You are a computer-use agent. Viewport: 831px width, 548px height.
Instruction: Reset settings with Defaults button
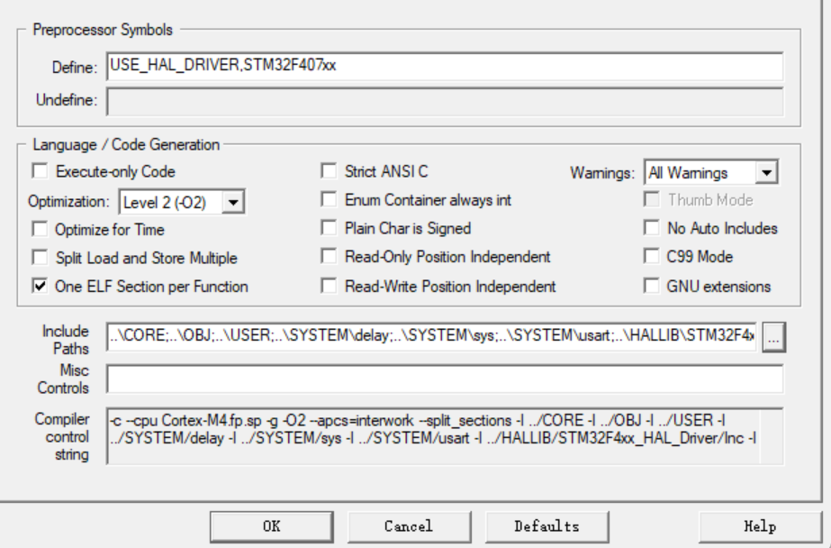pos(546,525)
